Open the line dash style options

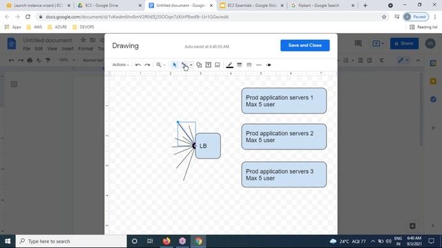249,65
